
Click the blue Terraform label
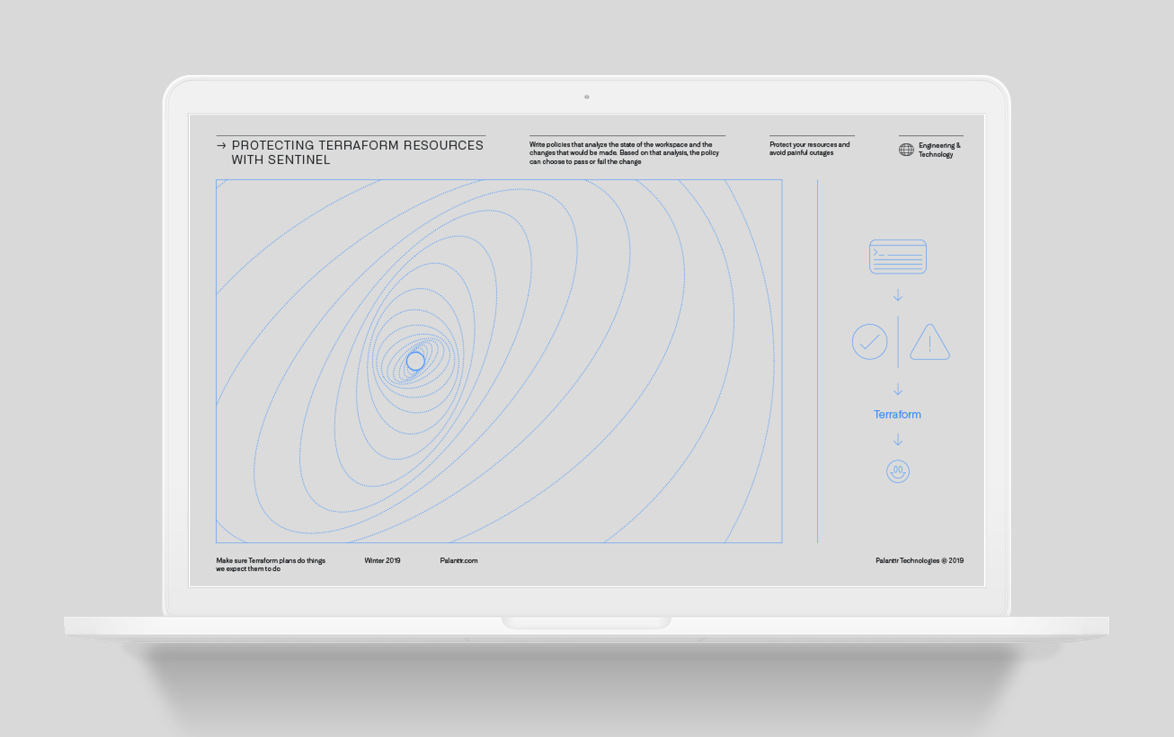[897, 415]
